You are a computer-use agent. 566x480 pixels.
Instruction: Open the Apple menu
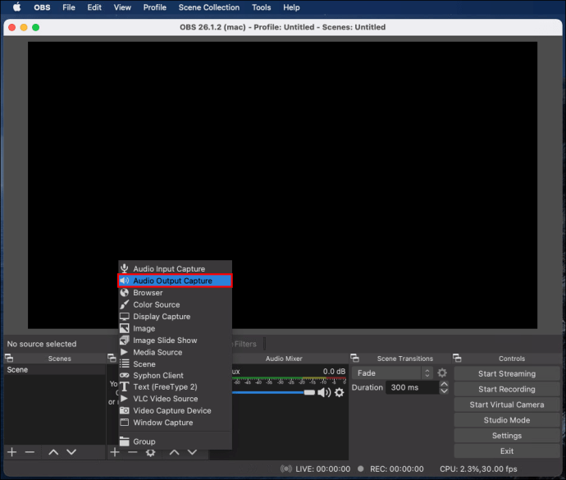coord(16,7)
